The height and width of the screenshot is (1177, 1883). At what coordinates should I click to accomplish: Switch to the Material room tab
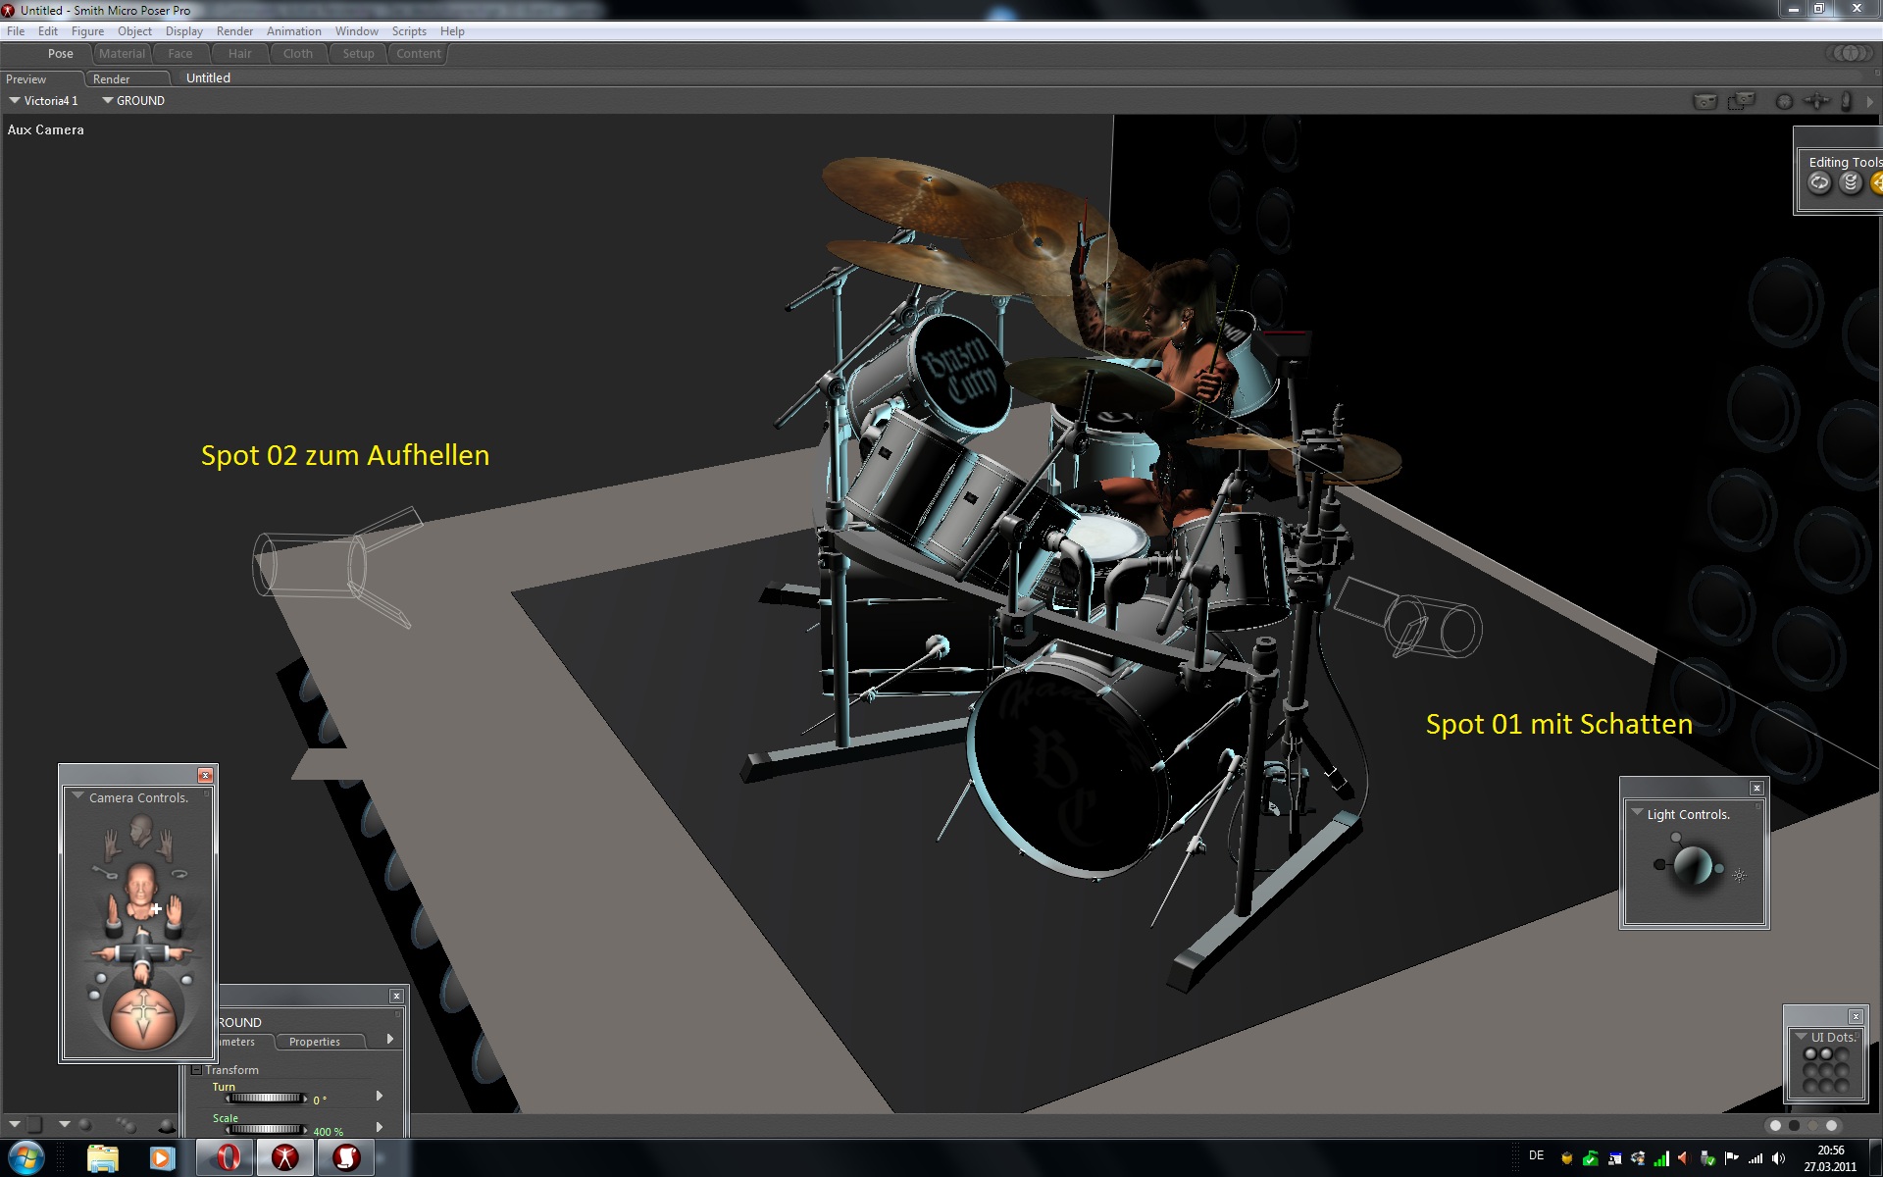point(122,54)
